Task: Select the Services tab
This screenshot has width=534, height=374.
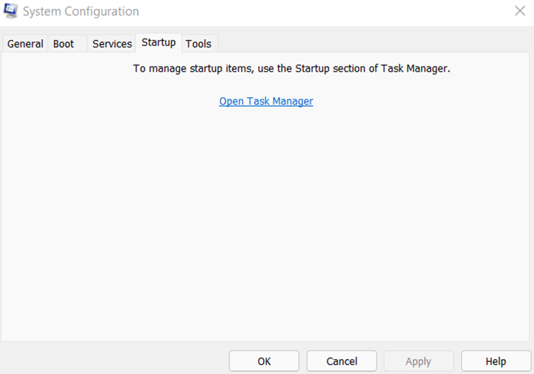Action: (x=112, y=44)
